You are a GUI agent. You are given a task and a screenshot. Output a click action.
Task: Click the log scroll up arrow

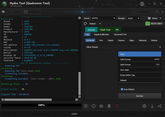pyautogui.click(x=80, y=18)
